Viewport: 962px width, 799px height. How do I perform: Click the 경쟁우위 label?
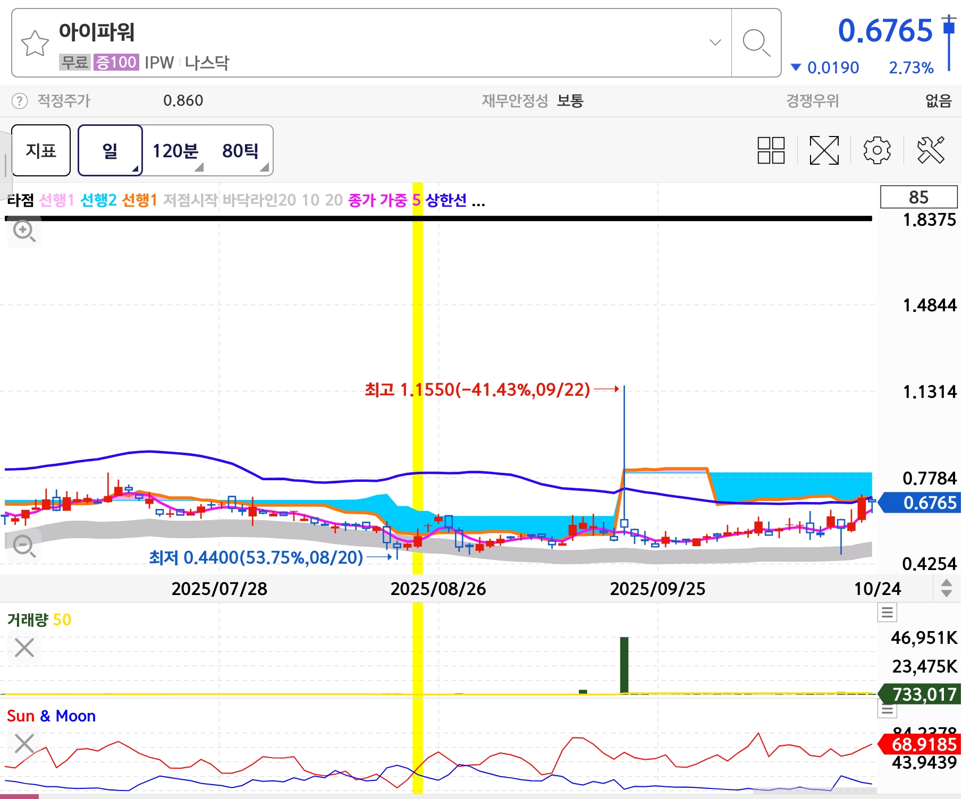coord(813,101)
